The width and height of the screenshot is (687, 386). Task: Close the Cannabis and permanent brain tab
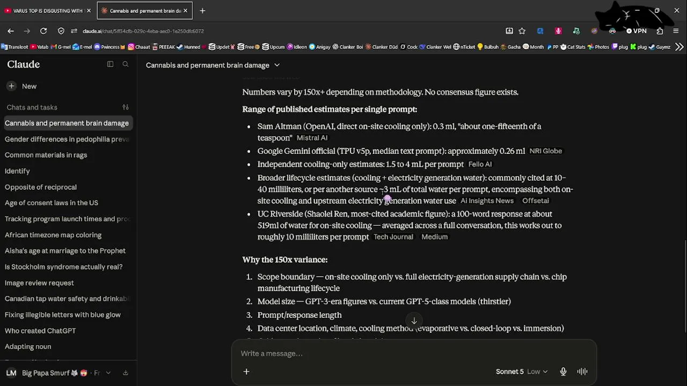click(x=185, y=11)
